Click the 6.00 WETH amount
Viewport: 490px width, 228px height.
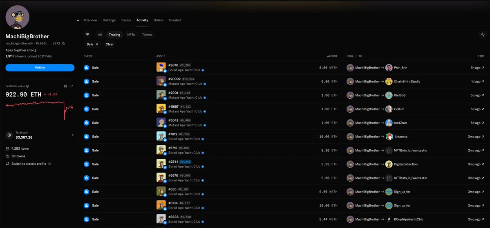(328, 68)
